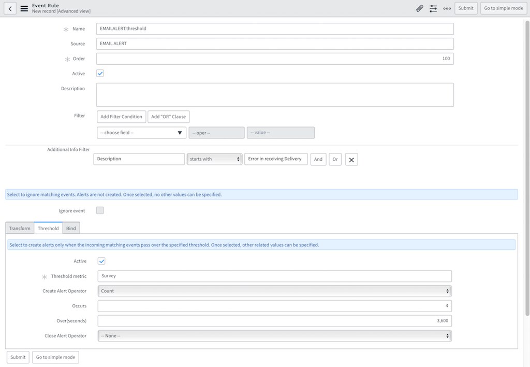Screen dimensions: 530x367
Task: Click the paperclip attachments icon
Action: [419, 8]
